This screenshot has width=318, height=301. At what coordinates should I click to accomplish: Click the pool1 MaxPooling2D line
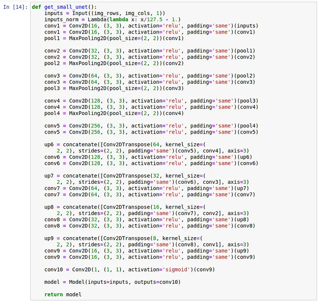click(x=114, y=38)
